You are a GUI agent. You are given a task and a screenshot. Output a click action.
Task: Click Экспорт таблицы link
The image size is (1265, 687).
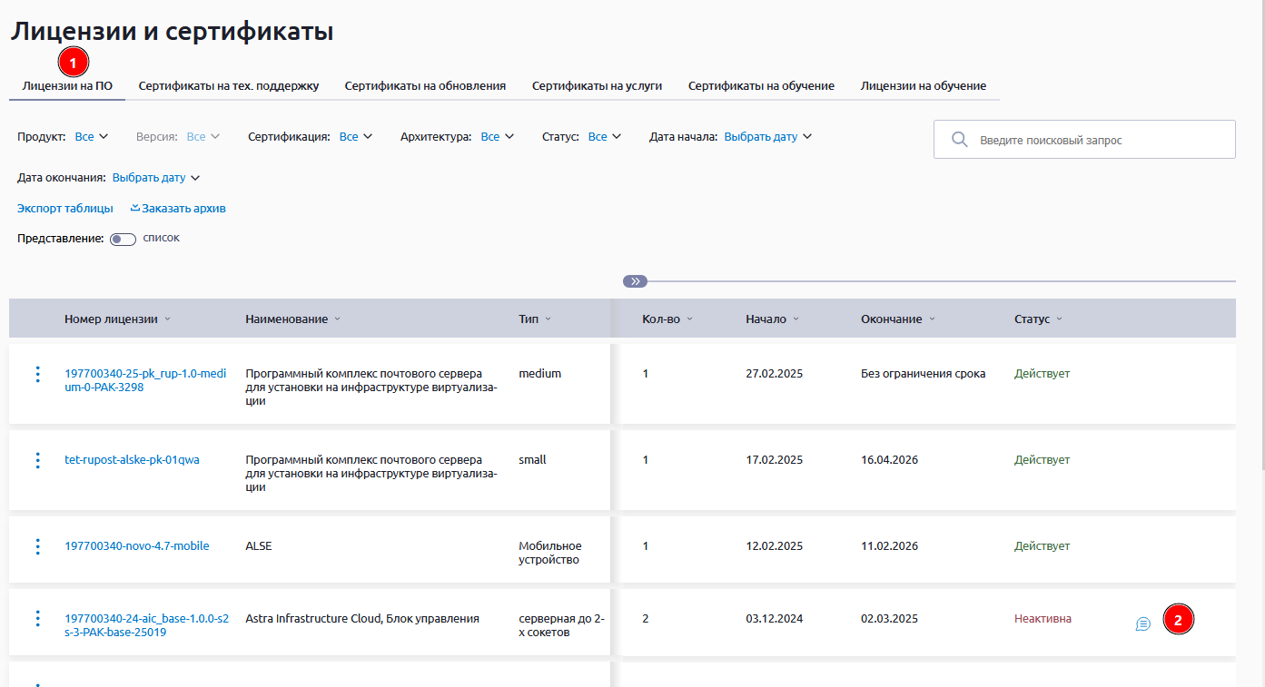tap(65, 209)
